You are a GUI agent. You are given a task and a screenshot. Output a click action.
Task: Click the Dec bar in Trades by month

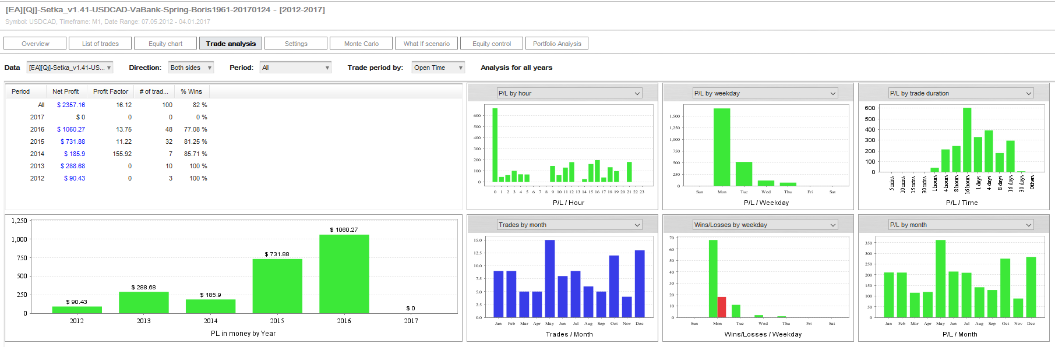(640, 284)
